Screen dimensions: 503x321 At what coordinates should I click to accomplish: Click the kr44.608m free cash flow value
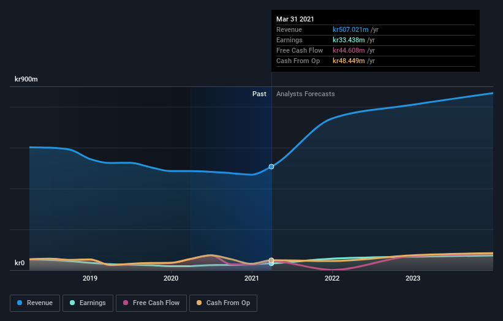click(x=349, y=50)
